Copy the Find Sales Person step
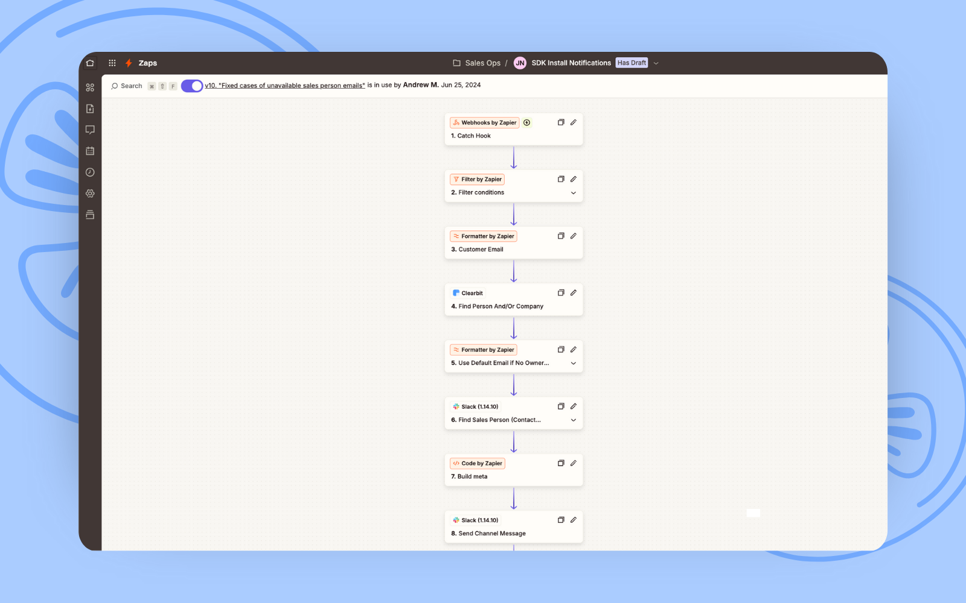This screenshot has height=603, width=966. tap(561, 406)
